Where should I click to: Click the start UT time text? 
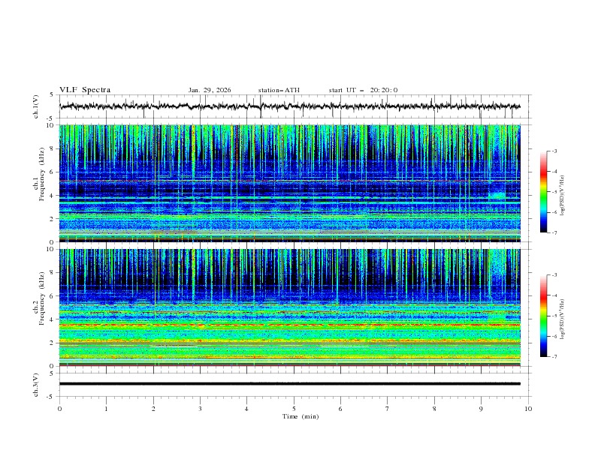tap(363, 90)
